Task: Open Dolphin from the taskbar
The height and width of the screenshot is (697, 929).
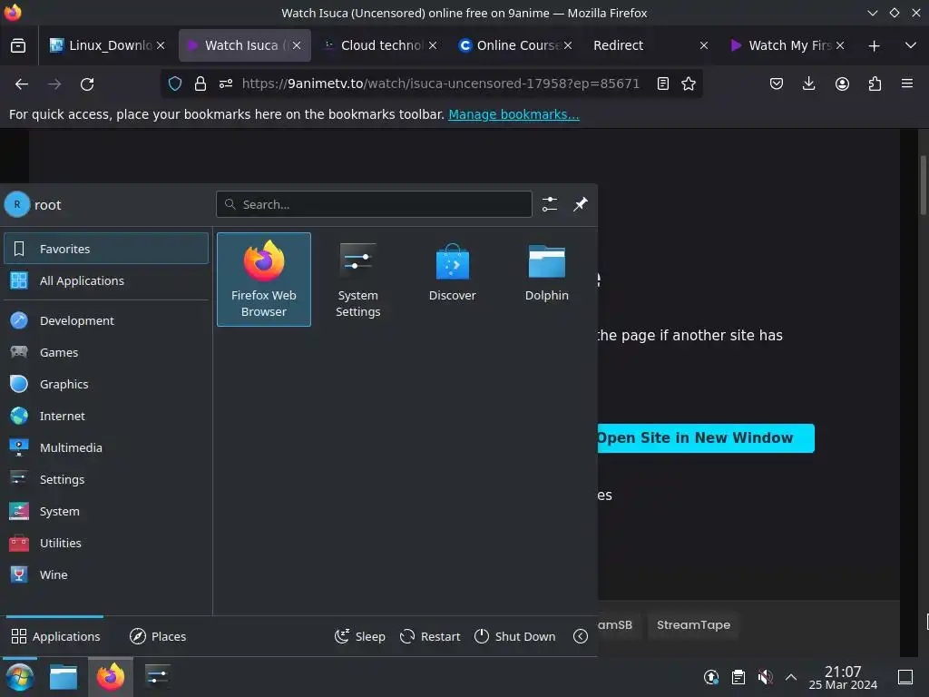Action: [x=64, y=677]
